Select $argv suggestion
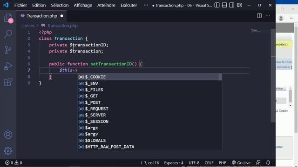 [149, 134]
